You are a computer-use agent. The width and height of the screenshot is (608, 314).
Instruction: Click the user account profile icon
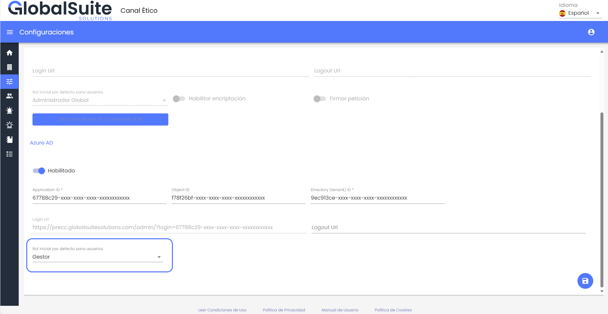point(591,32)
